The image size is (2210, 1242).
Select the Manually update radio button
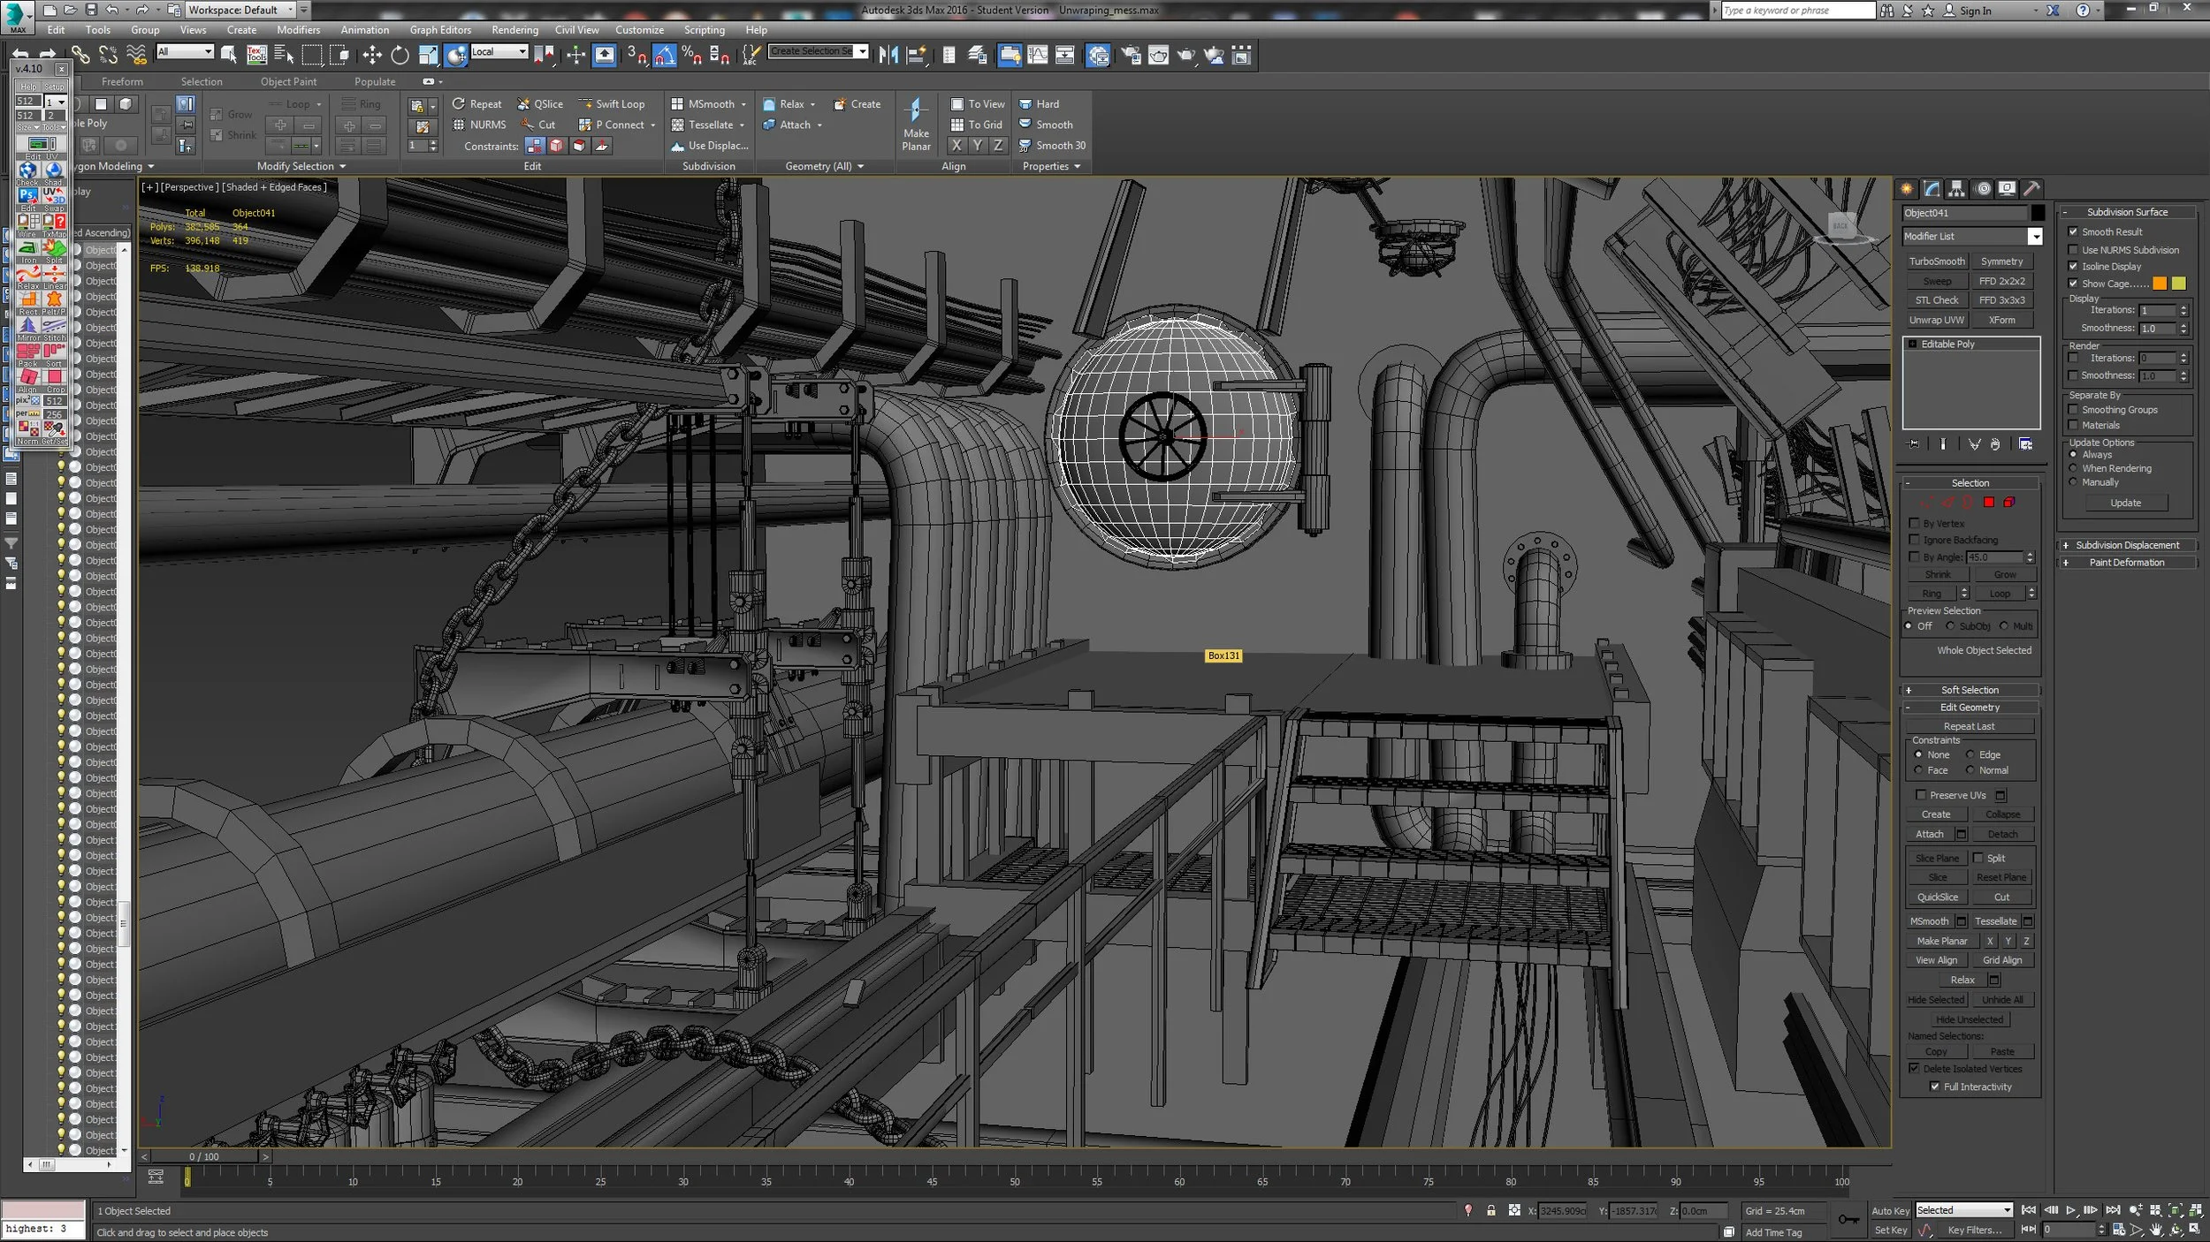(2073, 482)
